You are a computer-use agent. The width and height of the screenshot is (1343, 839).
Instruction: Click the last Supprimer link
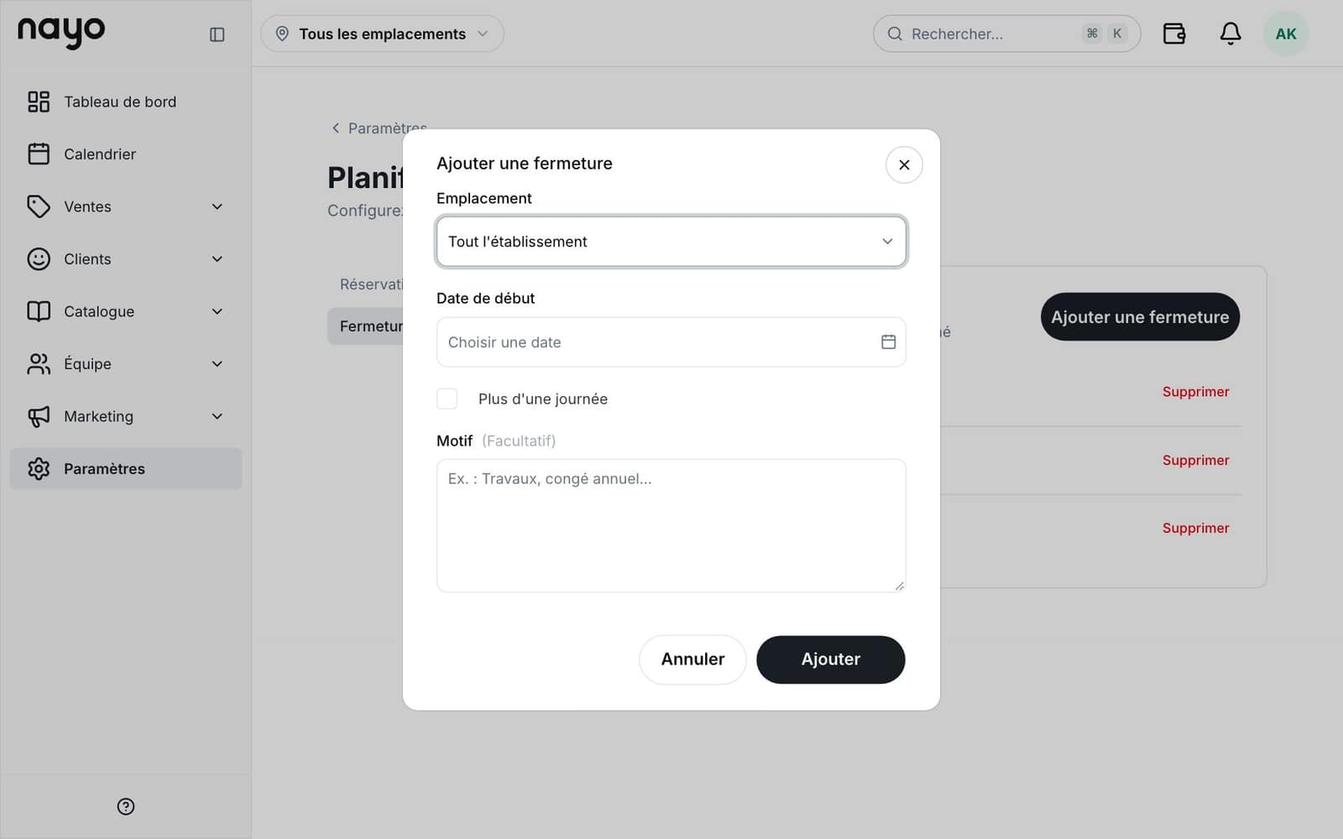coord(1195,528)
